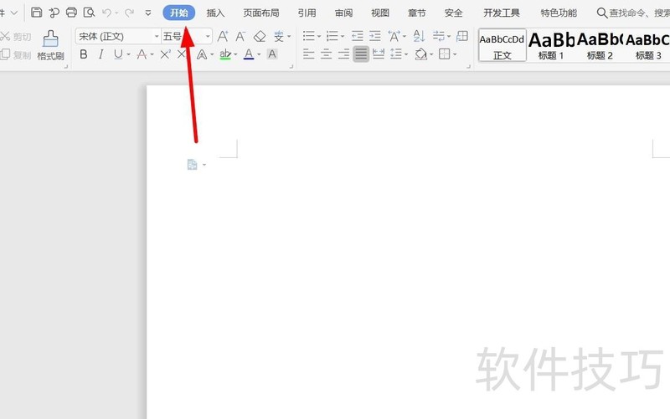Center align the paragraph text
Viewport: 670px width, 419px height.
click(x=326, y=54)
